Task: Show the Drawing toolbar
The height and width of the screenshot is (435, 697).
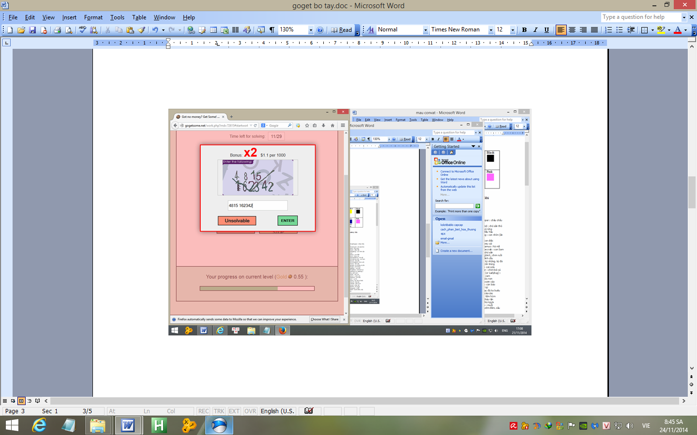Action: pyautogui.click(x=247, y=30)
